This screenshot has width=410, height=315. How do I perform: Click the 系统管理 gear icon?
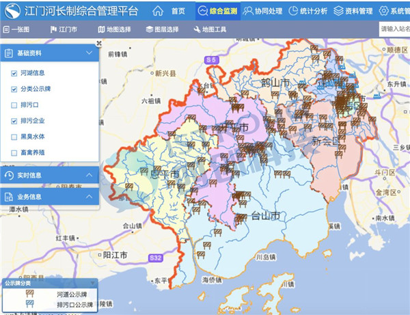[383, 11]
